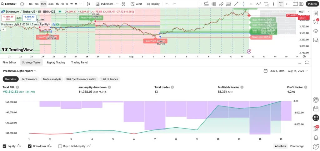
Task: Open the apps grid round button
Action: point(316,118)
